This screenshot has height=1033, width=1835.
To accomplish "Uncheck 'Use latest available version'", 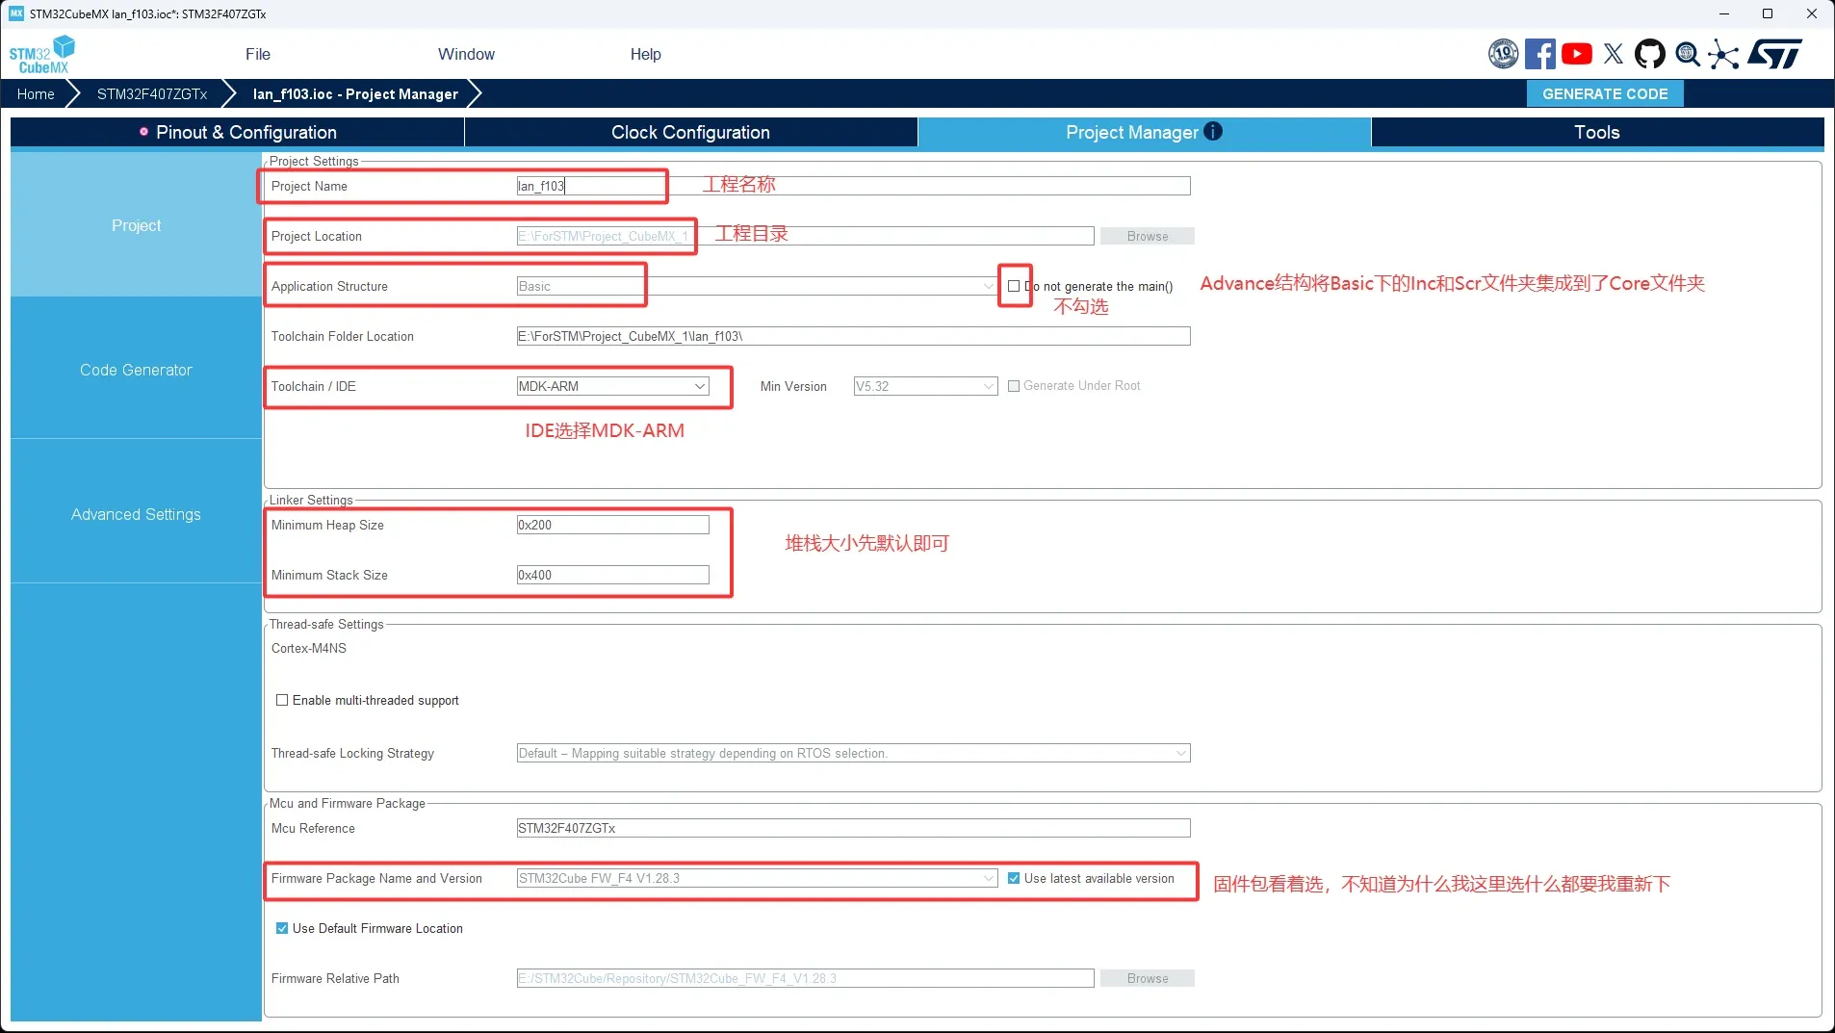I will [1014, 878].
